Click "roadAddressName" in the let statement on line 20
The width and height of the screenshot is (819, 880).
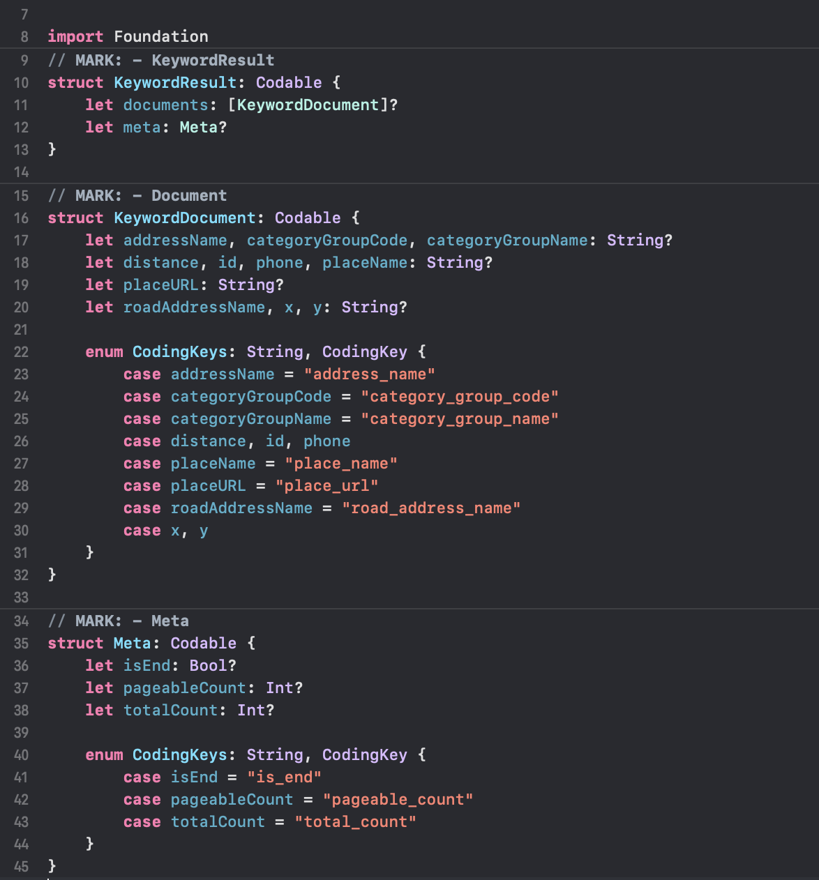194,307
